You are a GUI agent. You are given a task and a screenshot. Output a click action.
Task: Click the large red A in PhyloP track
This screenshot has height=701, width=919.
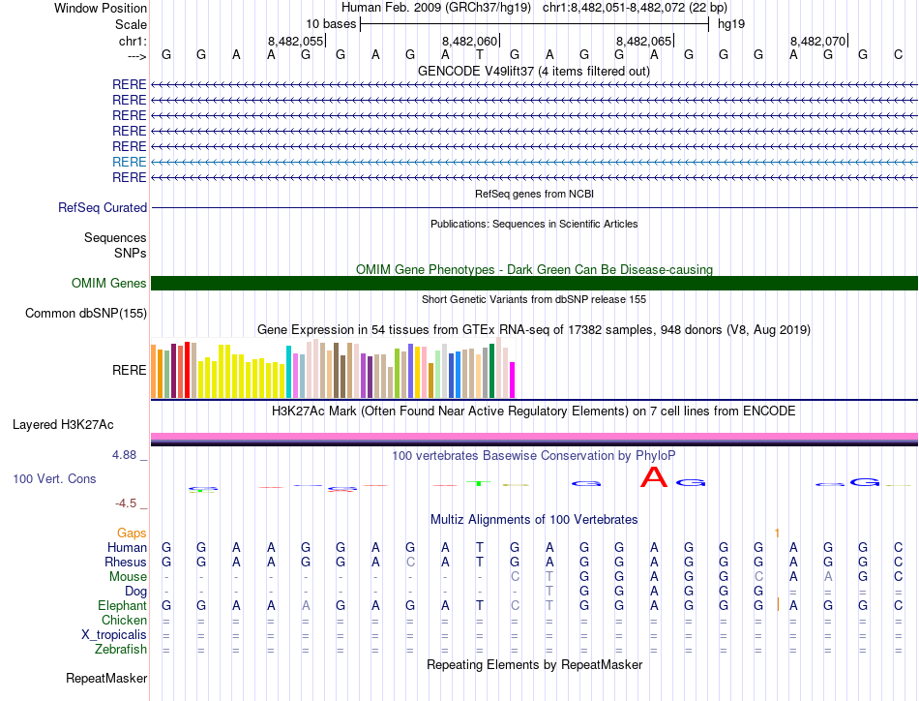pyautogui.click(x=655, y=477)
